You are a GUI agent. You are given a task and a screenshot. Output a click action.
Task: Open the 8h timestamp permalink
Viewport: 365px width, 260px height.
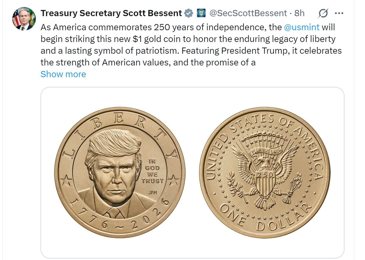(x=299, y=13)
